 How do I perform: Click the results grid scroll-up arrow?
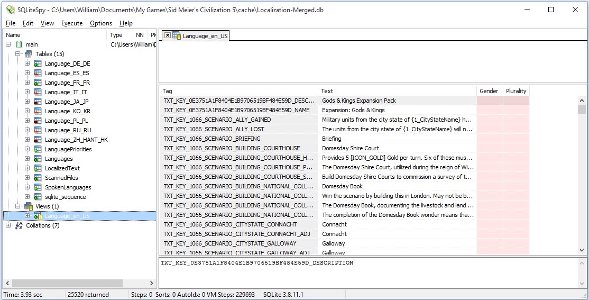click(582, 101)
